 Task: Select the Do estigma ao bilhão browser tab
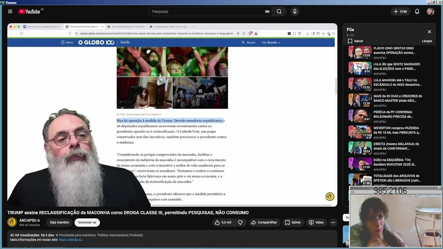pyautogui.click(x=169, y=27)
